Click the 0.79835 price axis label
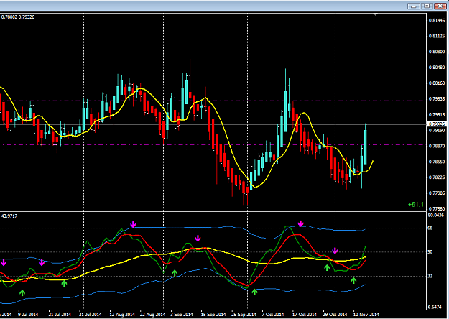The height and width of the screenshot is (319, 449). (x=437, y=99)
